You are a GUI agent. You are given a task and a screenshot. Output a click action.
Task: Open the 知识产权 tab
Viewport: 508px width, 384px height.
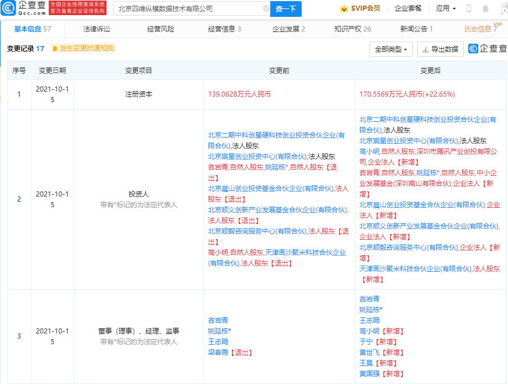tap(352, 29)
